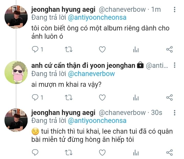Viewport: 184px width, 159px height.
Task: Share the first tweet by chaneverbow
Action: click(x=169, y=49)
